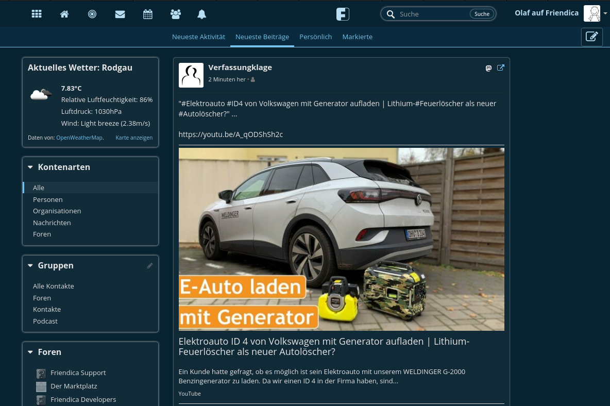
Task: Click the Friendica logo icon
Action: [x=343, y=14]
